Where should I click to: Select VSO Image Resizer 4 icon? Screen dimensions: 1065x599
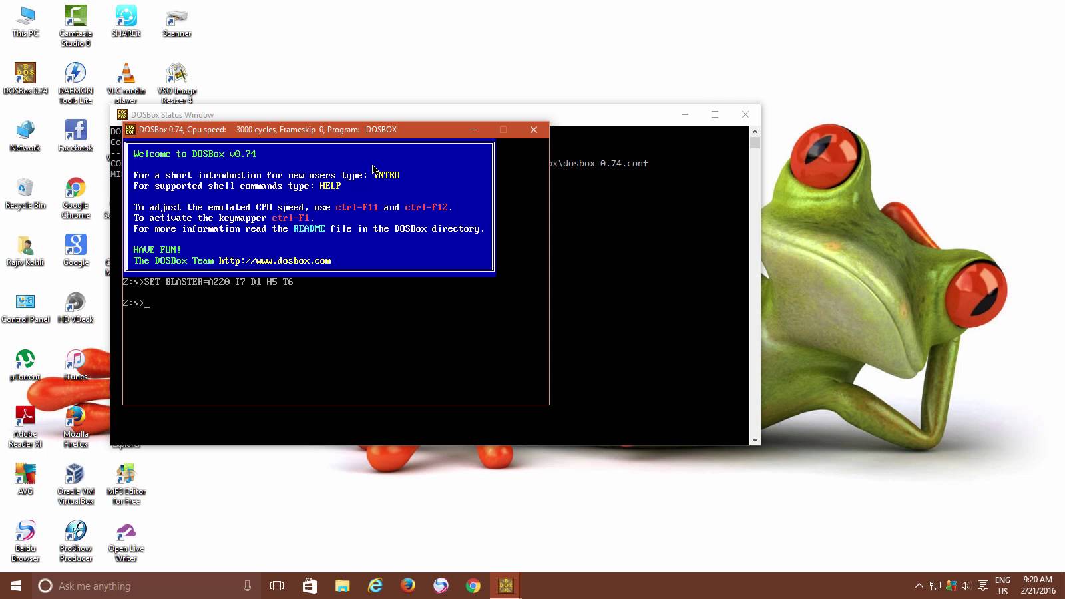pyautogui.click(x=176, y=83)
